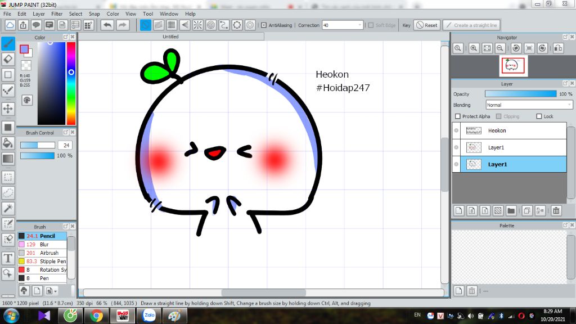Duplicate the selected layer
Viewport: 576px width, 324px height.
526,210
